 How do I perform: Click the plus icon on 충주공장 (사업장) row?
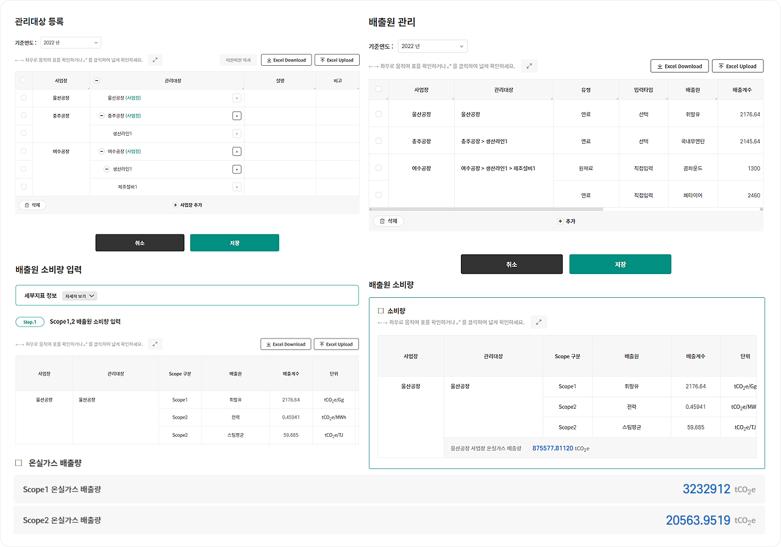(237, 116)
